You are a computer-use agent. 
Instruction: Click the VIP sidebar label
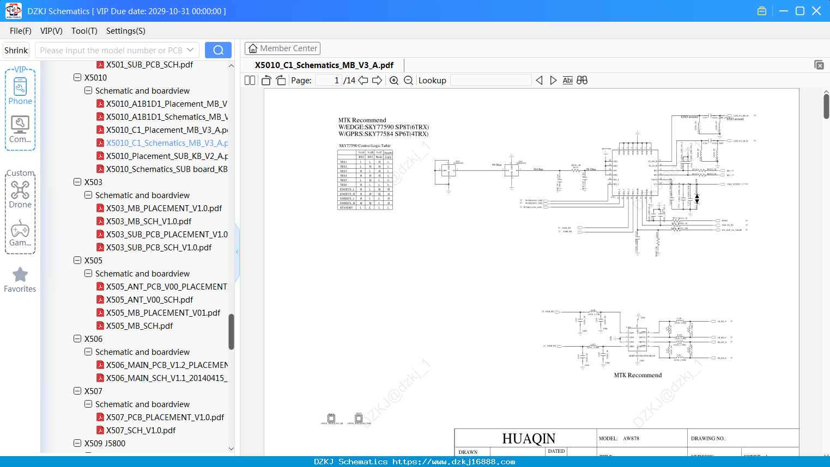pyautogui.click(x=20, y=70)
